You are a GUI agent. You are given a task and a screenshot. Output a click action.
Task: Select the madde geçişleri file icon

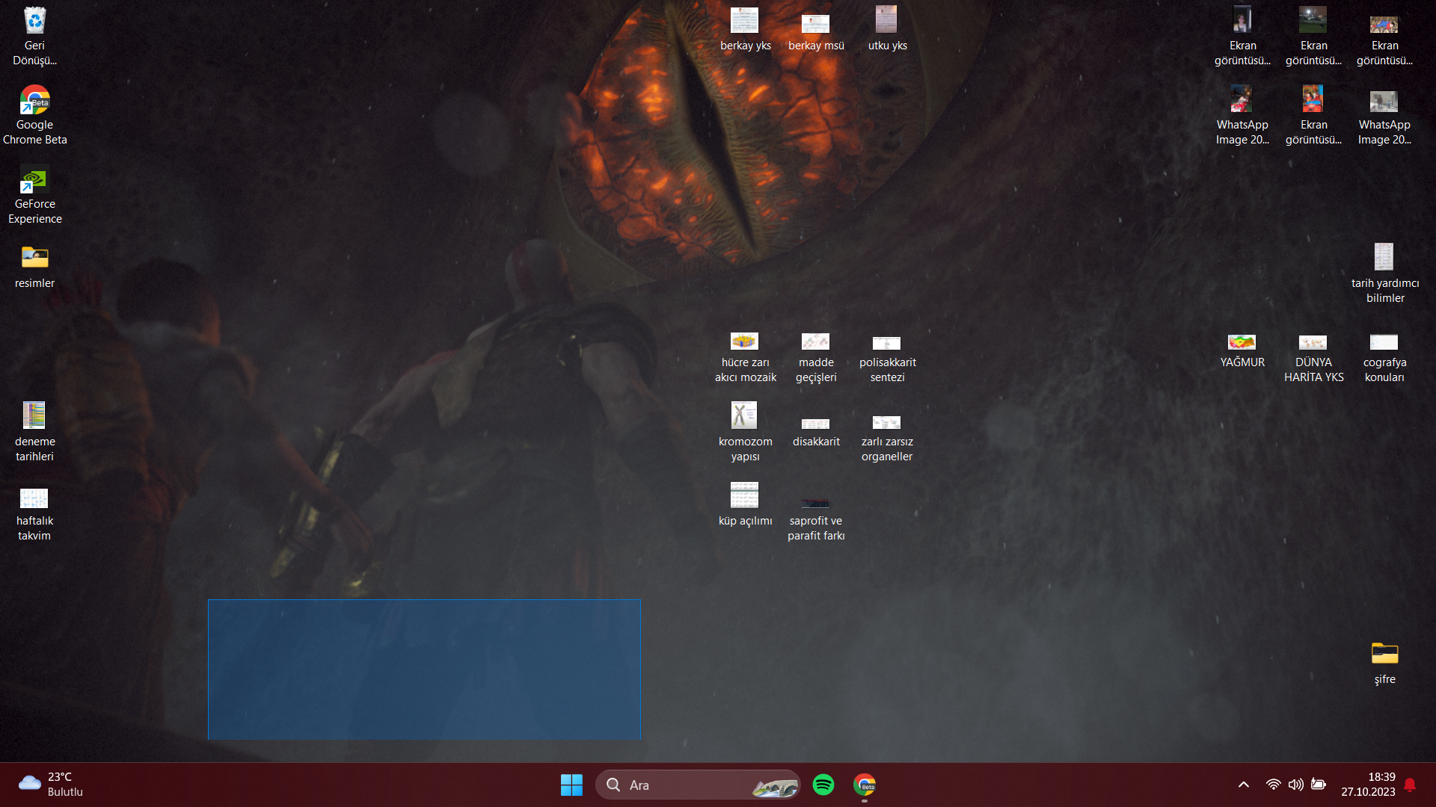click(816, 357)
